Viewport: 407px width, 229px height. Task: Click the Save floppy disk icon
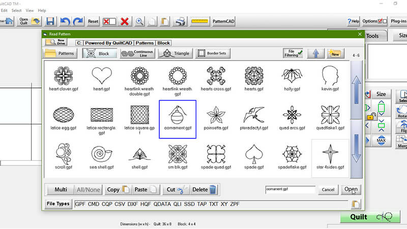50,21
